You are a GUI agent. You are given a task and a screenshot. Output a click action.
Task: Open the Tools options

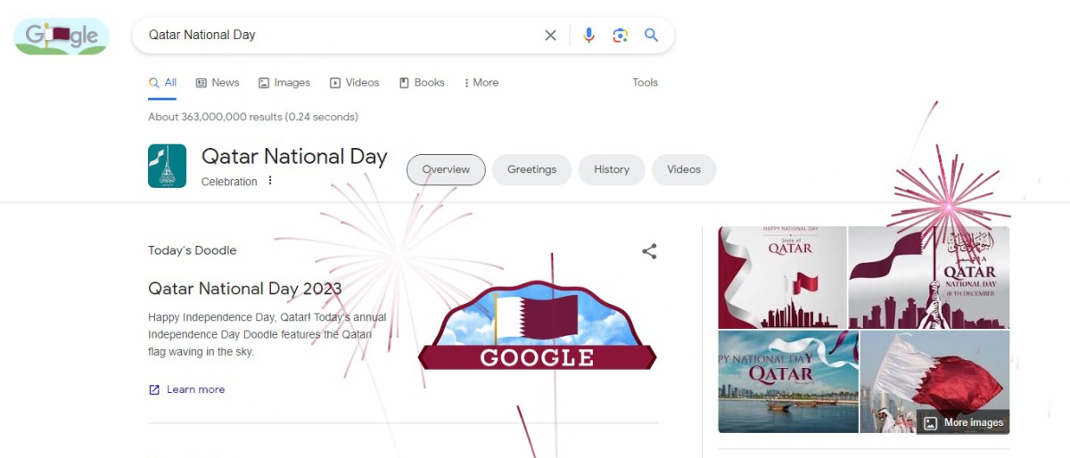pyautogui.click(x=645, y=83)
